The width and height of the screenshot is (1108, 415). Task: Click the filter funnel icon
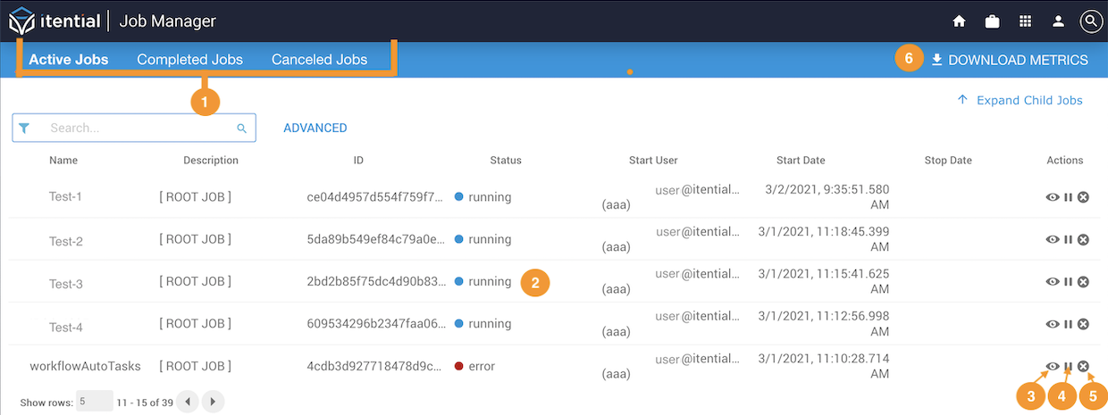(24, 128)
